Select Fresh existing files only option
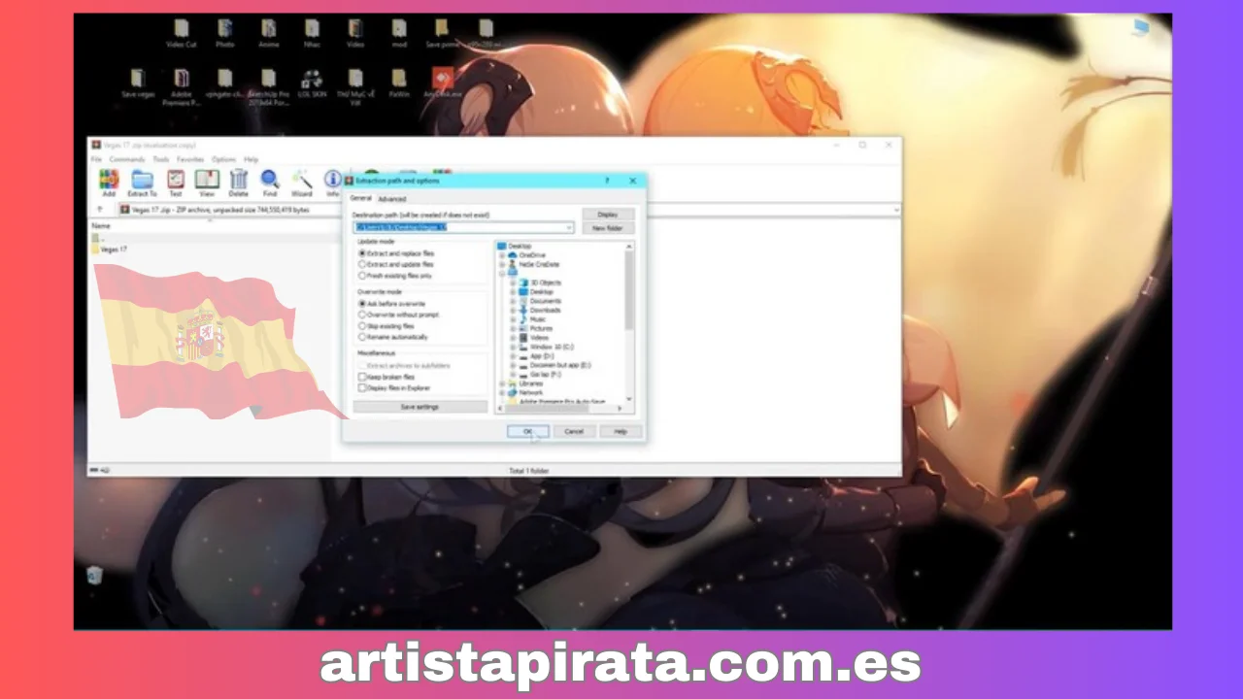The width and height of the screenshot is (1243, 699). pyautogui.click(x=395, y=276)
